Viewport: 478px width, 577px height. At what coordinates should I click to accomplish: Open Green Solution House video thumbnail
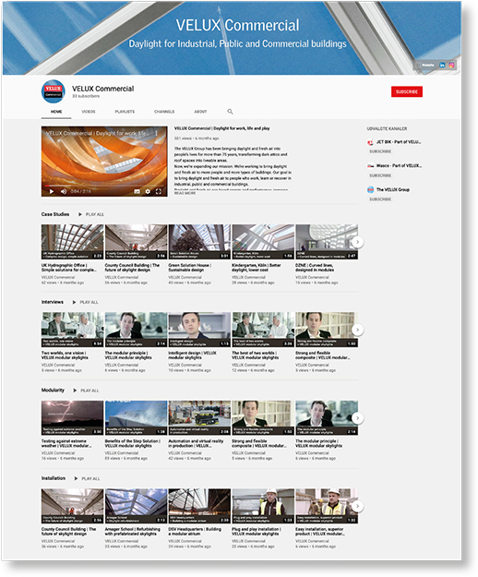point(199,242)
